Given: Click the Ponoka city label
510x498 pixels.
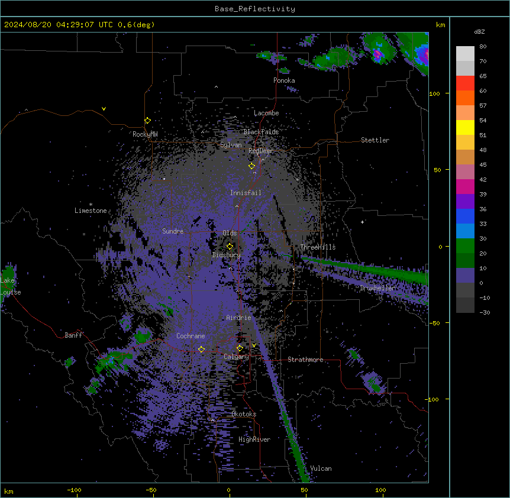Looking at the screenshot, I should coord(284,80).
